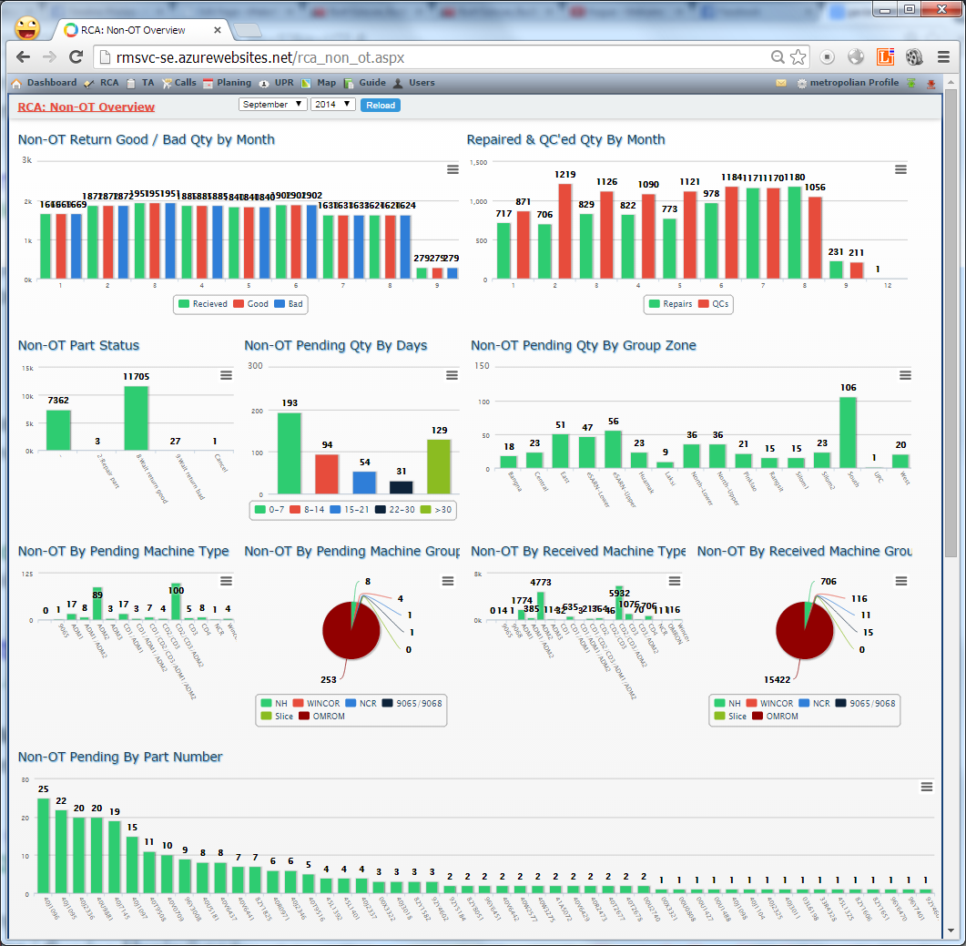
Task: Reload the page using browser refresh icon
Action: click(76, 57)
